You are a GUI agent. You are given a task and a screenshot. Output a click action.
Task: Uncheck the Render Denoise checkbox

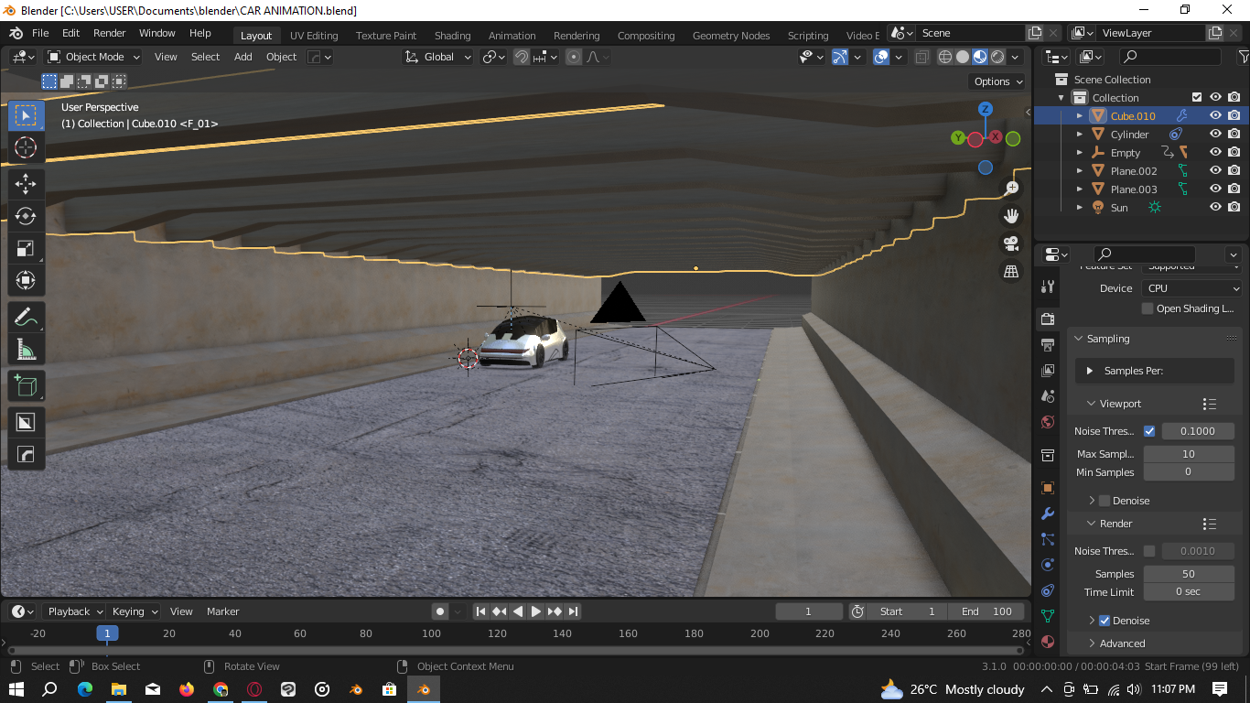click(x=1105, y=621)
